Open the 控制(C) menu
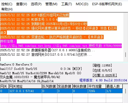Image resolution: width=128 pixels, height=103 pixels. (7, 4)
